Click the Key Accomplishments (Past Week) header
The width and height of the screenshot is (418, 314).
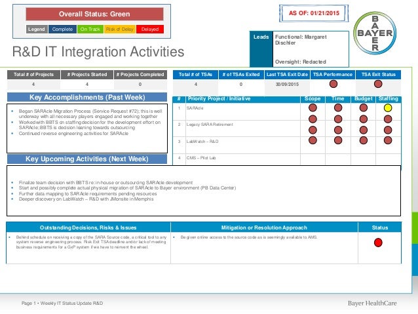pyautogui.click(x=87, y=97)
